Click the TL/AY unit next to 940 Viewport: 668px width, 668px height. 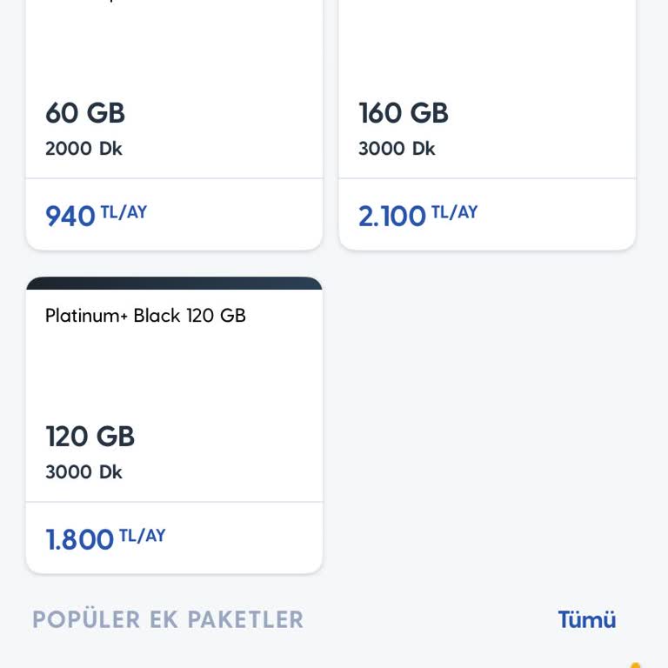tap(124, 212)
